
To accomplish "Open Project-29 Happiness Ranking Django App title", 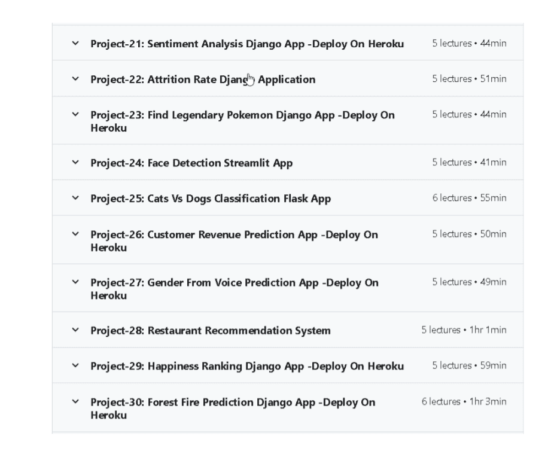I will point(247,366).
